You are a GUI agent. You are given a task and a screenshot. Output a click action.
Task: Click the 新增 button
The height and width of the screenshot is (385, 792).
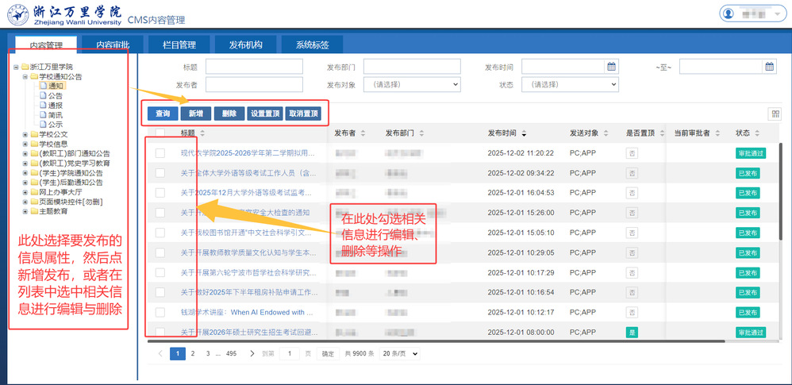click(195, 114)
